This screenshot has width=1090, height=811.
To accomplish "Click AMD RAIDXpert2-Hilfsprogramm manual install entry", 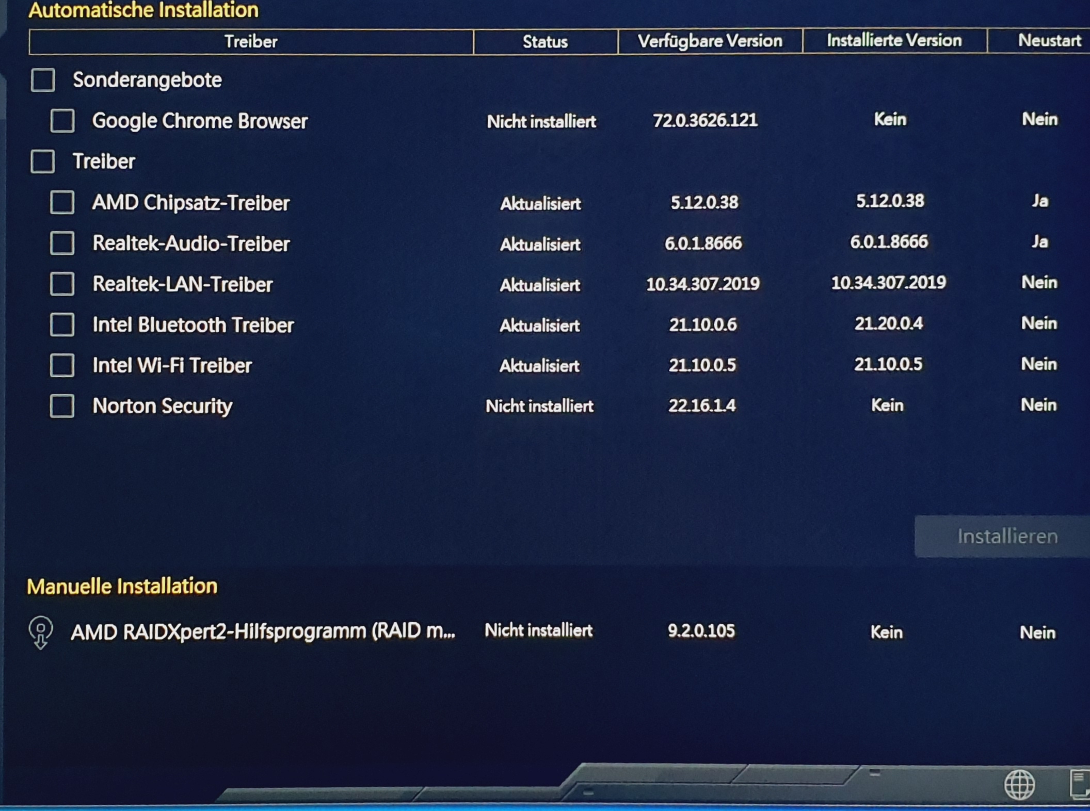I will click(263, 631).
